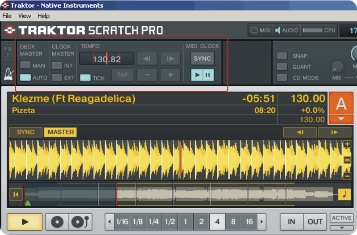Zoom in waveform with plus button
The width and height of the screenshot is (357, 235).
tap(347, 144)
